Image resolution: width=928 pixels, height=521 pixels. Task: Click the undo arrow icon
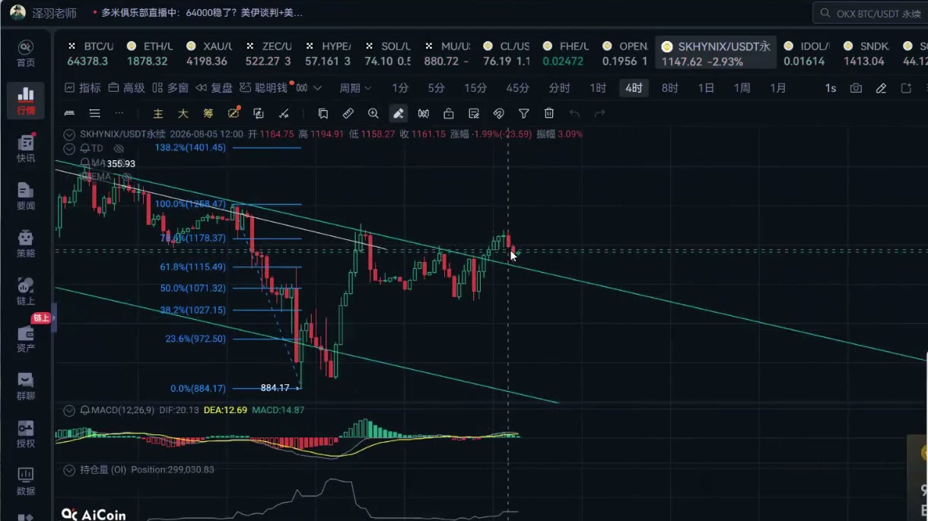coord(574,113)
